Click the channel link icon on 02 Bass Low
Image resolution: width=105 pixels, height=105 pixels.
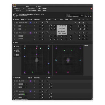pos(36,33)
